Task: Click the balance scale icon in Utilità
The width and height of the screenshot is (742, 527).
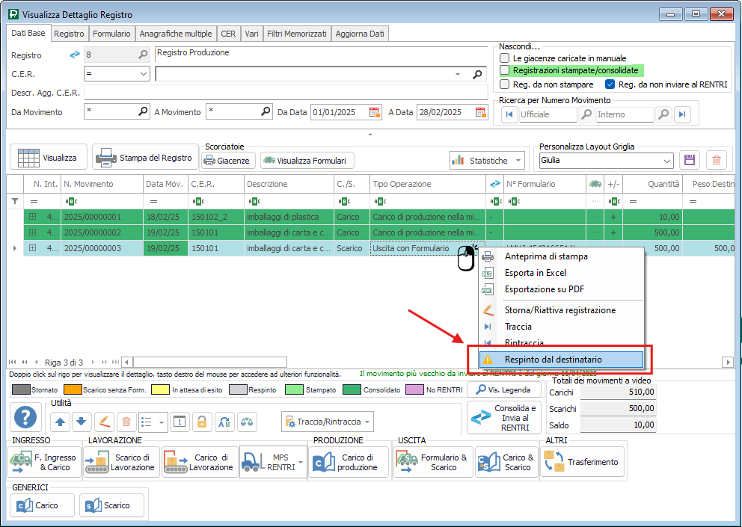Action: tap(247, 422)
